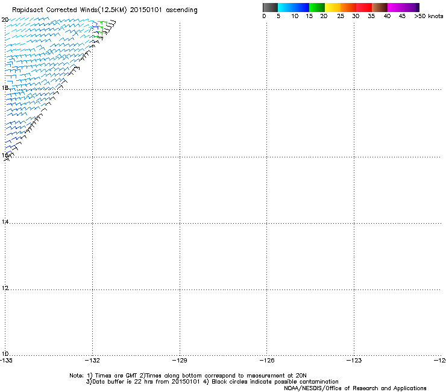Image resolution: width=446 pixels, height=392 pixels.
Task: Pick the green 15-20 knots color swatch
Action: coord(317,7)
